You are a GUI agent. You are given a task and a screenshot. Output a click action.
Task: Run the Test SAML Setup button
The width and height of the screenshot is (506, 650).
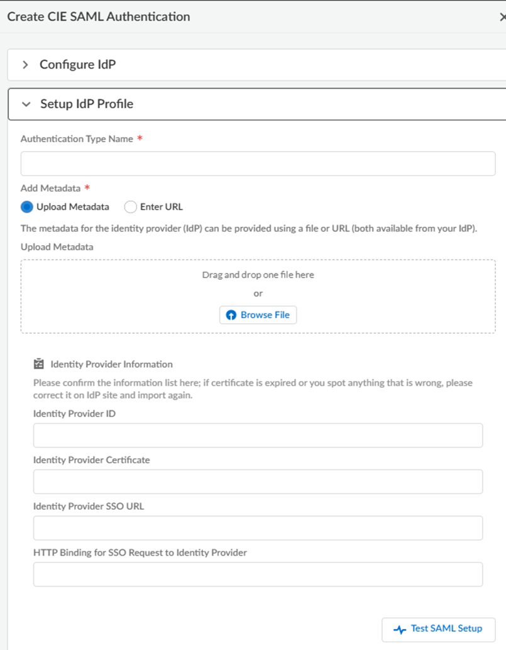[438, 629]
